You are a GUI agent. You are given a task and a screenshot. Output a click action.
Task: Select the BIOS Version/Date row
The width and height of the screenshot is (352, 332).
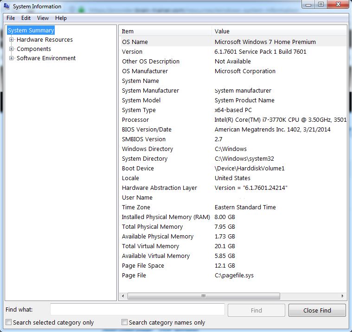click(233, 129)
